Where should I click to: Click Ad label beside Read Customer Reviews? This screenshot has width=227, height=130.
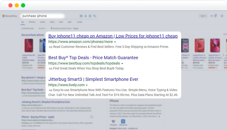pos(50,47)
